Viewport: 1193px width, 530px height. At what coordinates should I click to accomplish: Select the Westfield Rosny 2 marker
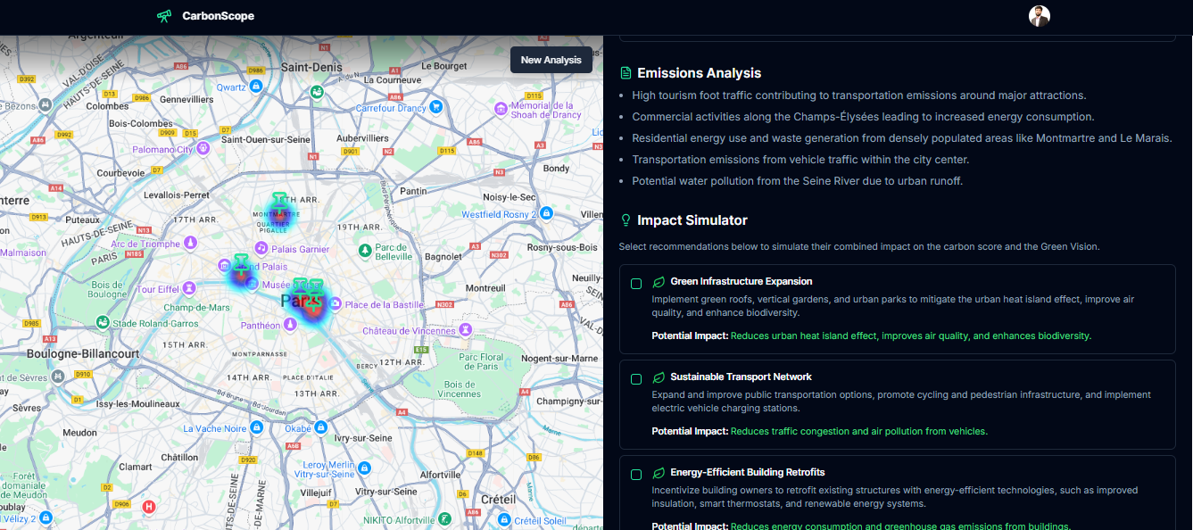pos(546,213)
